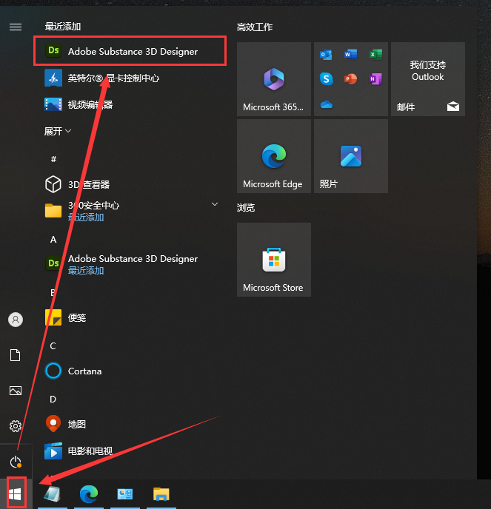Open Microsoft Edge from taskbar
491x509 pixels.
coord(89,494)
